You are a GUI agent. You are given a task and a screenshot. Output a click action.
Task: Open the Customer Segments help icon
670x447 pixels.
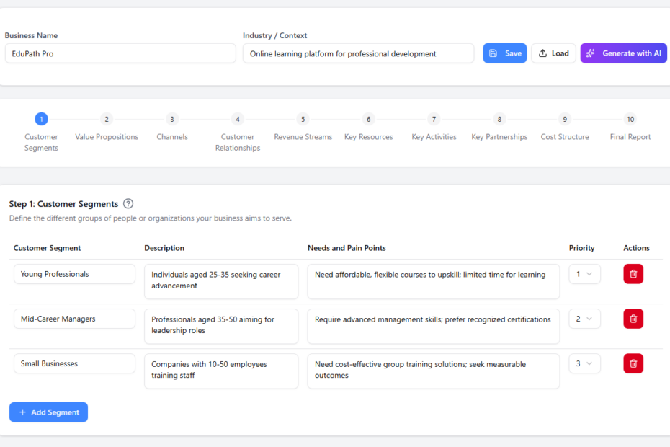(x=128, y=204)
